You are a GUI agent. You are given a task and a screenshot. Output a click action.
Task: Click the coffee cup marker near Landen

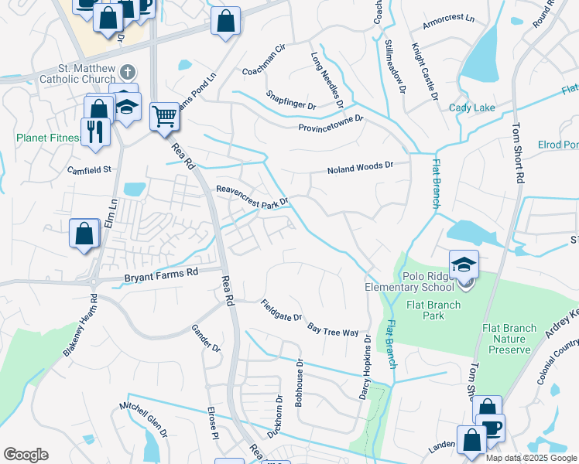(x=491, y=429)
